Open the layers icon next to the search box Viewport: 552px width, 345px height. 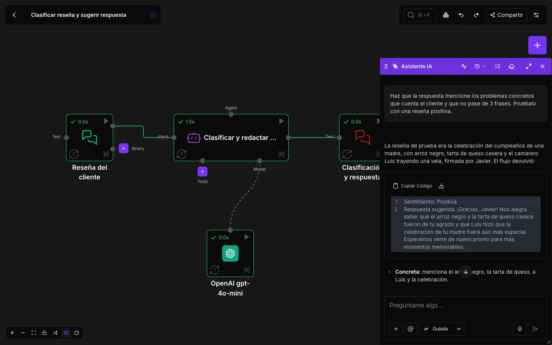tap(446, 15)
